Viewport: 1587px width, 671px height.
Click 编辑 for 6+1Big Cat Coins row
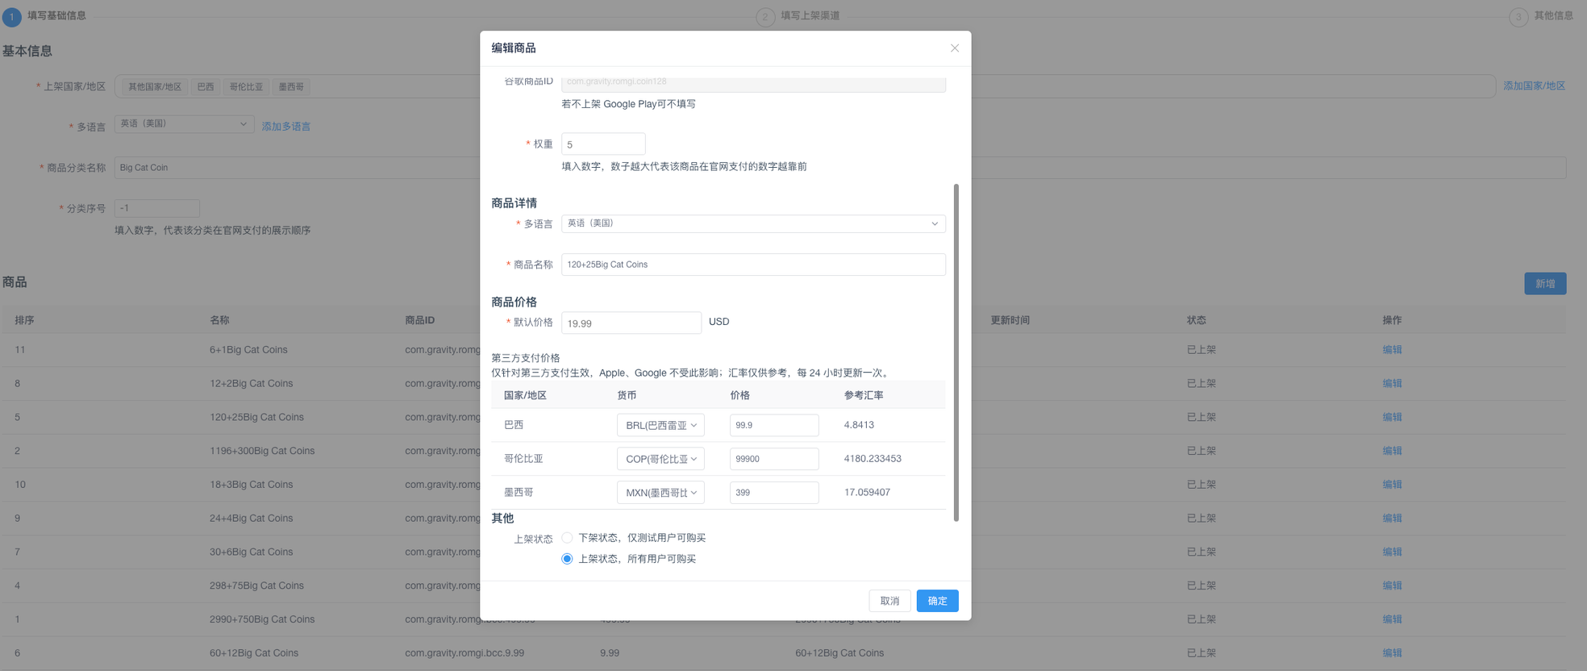tap(1392, 350)
